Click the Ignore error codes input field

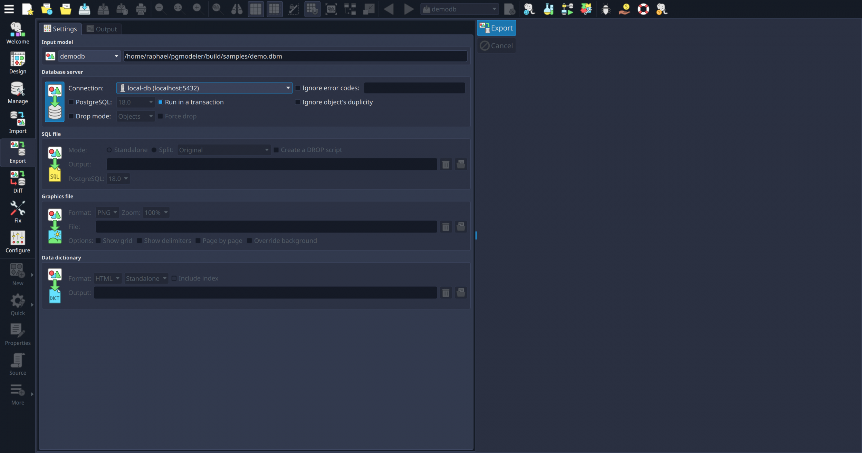click(414, 88)
